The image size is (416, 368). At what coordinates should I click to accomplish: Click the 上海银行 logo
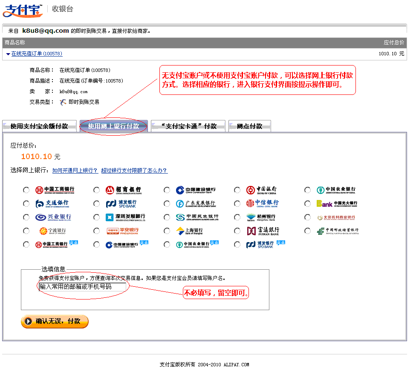pos(189,231)
